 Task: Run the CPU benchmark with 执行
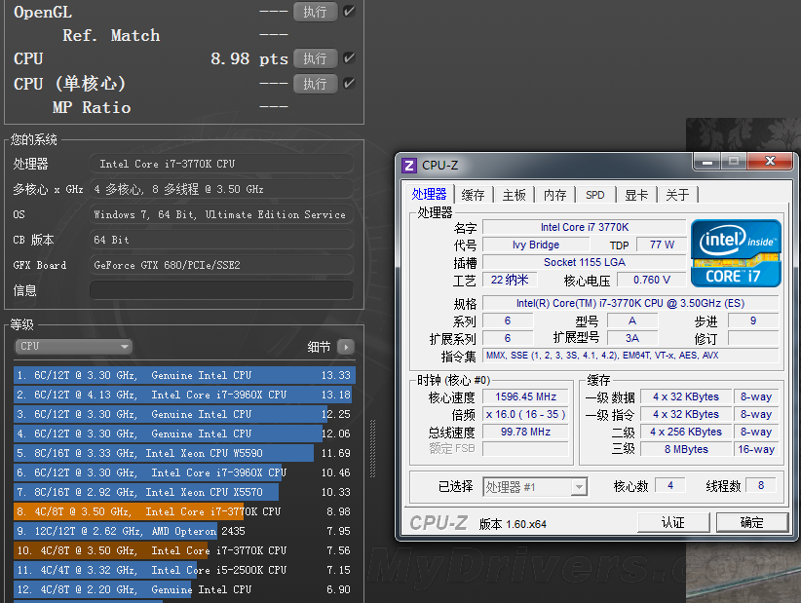pyautogui.click(x=315, y=58)
